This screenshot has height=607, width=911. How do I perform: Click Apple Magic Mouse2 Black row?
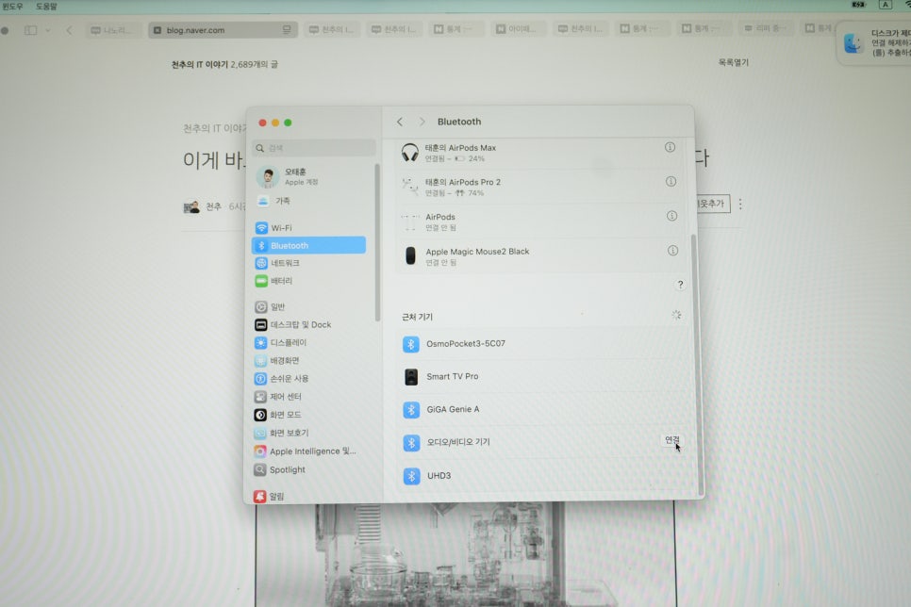543,256
